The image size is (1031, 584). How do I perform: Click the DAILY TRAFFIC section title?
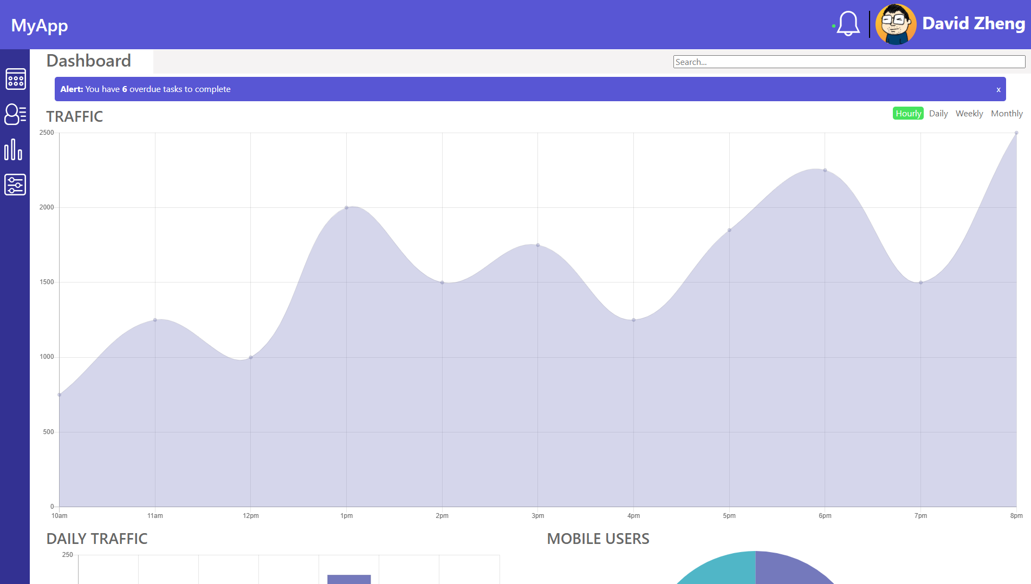point(97,539)
